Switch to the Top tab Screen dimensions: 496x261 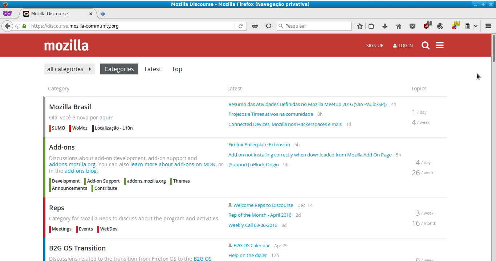click(x=177, y=69)
